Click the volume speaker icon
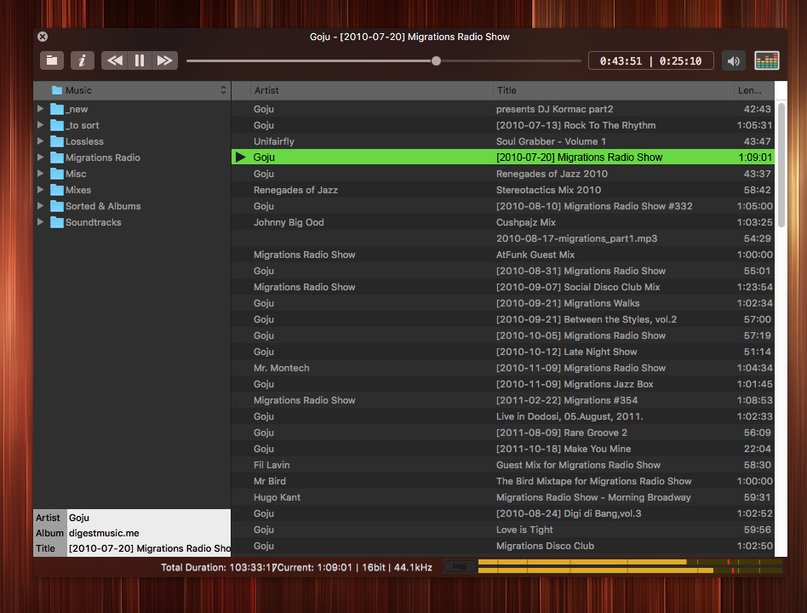The image size is (807, 613). click(734, 60)
